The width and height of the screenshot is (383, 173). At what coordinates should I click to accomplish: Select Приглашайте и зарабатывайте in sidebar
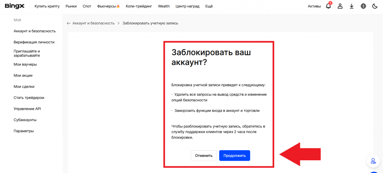[x=27, y=53]
